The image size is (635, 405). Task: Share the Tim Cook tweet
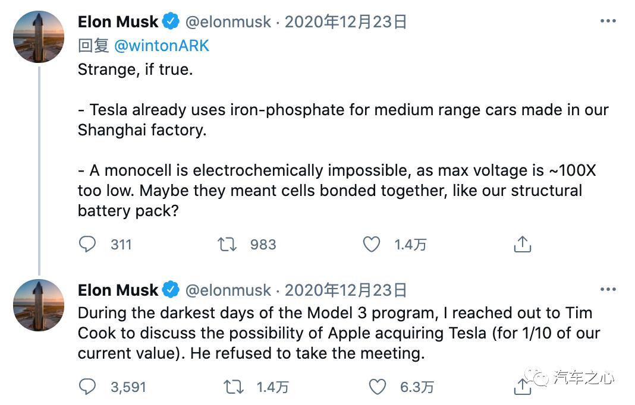[x=522, y=387]
